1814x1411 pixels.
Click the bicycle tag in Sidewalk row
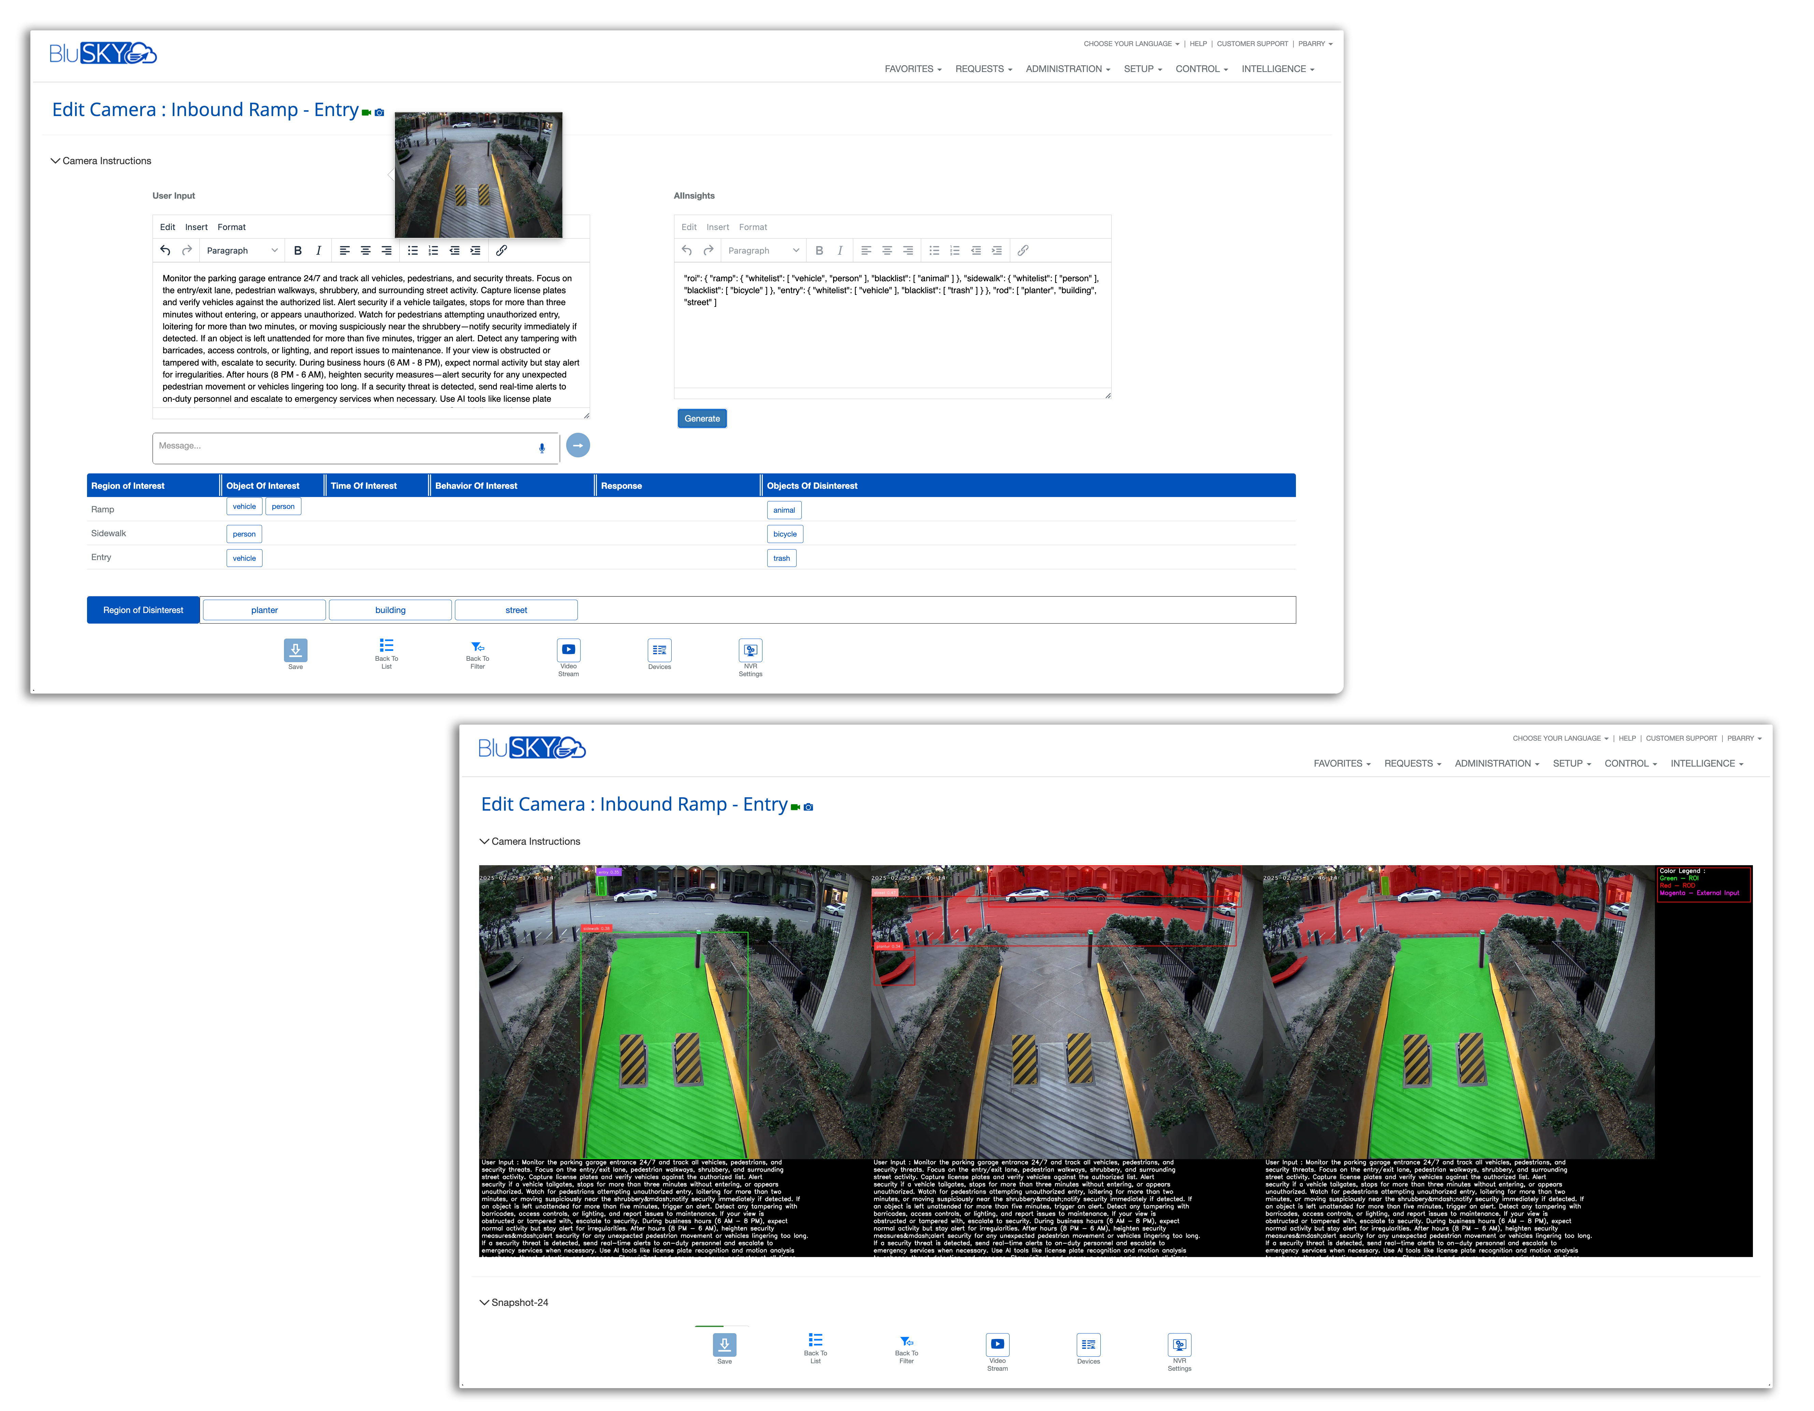tap(785, 535)
